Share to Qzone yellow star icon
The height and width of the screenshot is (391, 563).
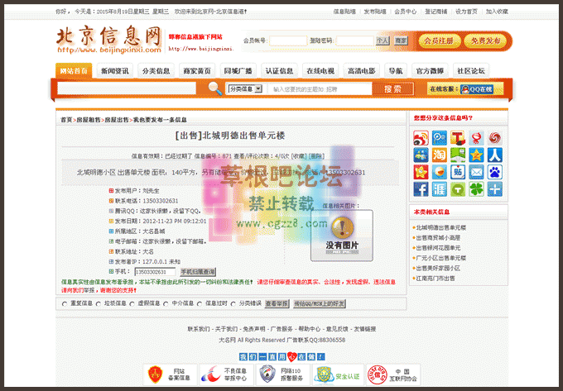[476, 155]
